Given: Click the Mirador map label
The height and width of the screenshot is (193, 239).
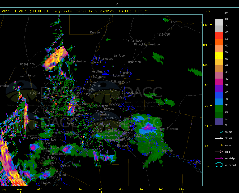Looking at the screenshot, I should [x=123, y=145].
